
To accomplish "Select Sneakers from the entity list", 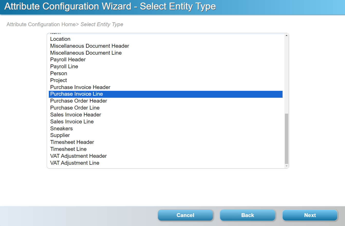I will [x=61, y=129].
